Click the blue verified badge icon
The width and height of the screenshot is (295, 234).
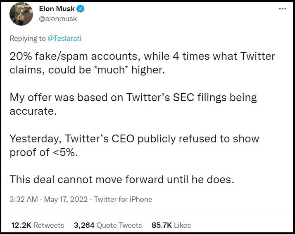pyautogui.click(x=82, y=9)
